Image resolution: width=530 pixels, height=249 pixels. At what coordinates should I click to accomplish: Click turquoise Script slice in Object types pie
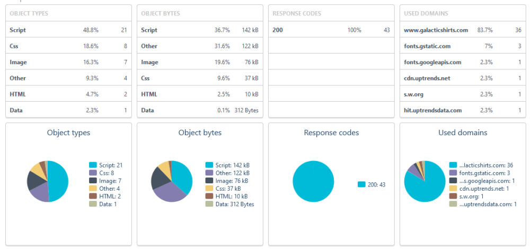point(58,181)
